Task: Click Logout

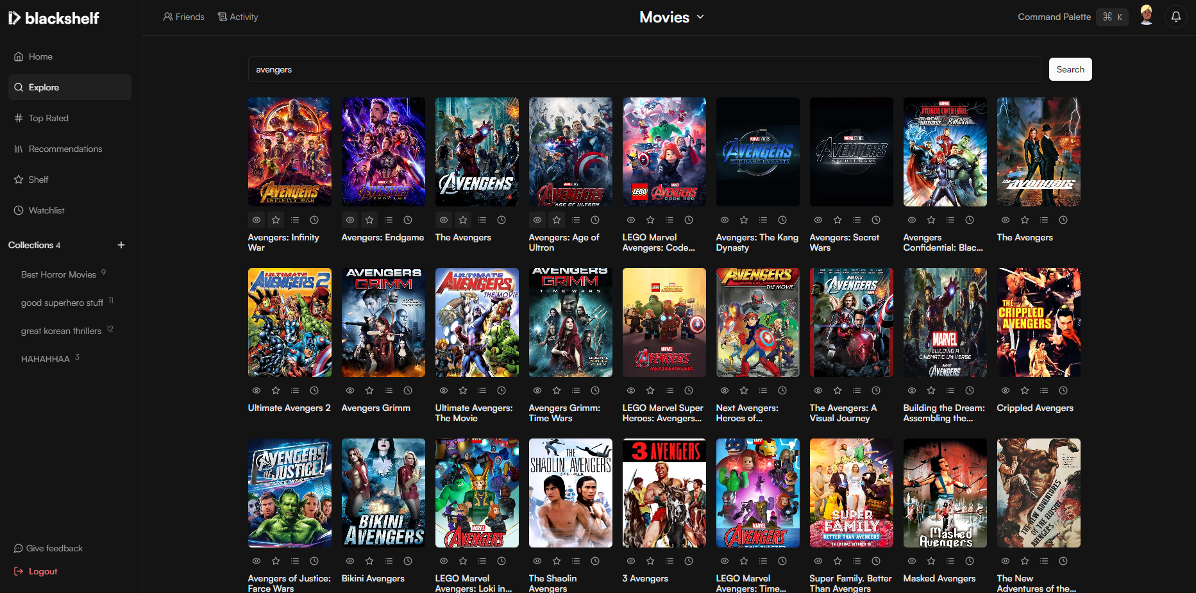Action: [36, 571]
